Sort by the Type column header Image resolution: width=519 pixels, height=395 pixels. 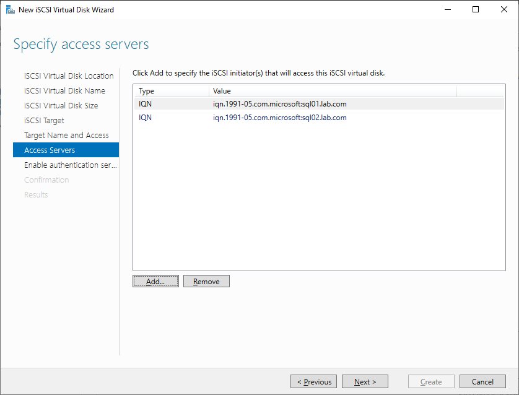pos(171,91)
